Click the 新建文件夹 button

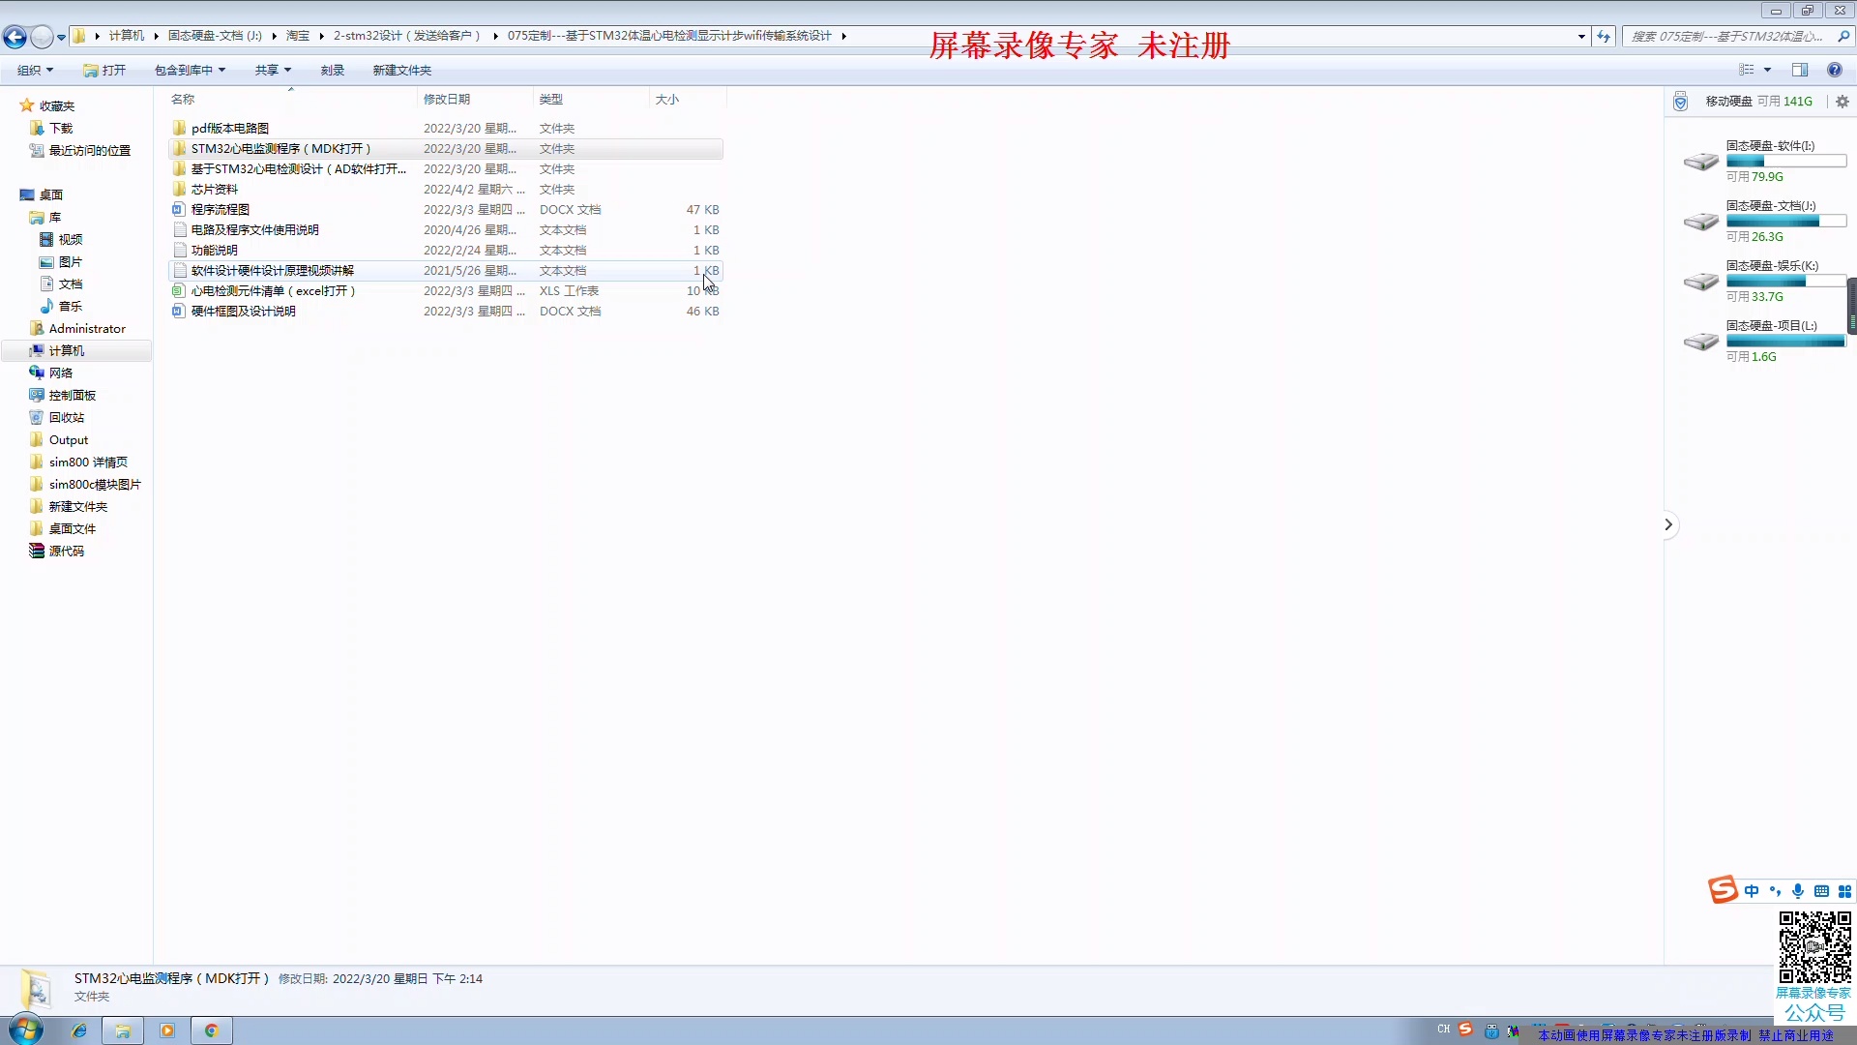pyautogui.click(x=401, y=70)
